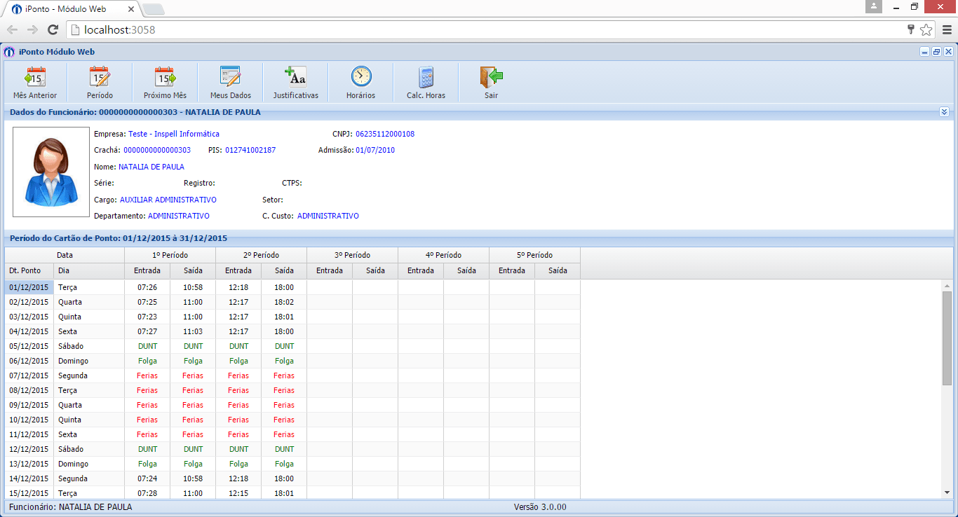Go to Mês Anterior calendar icon

click(35, 77)
